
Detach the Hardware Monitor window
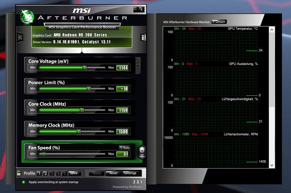click(x=219, y=22)
